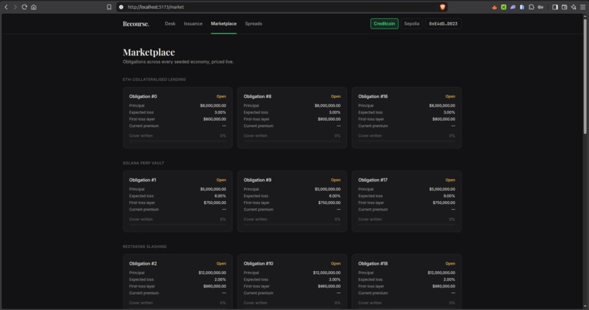Screen dimensions: 589x310
Task: Click the Recourse logo
Action: [136, 23]
